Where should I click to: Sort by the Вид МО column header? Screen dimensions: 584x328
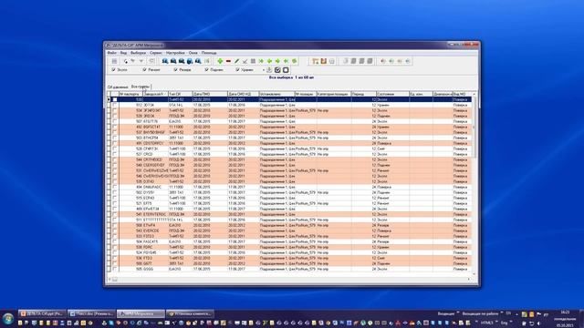tap(462, 94)
